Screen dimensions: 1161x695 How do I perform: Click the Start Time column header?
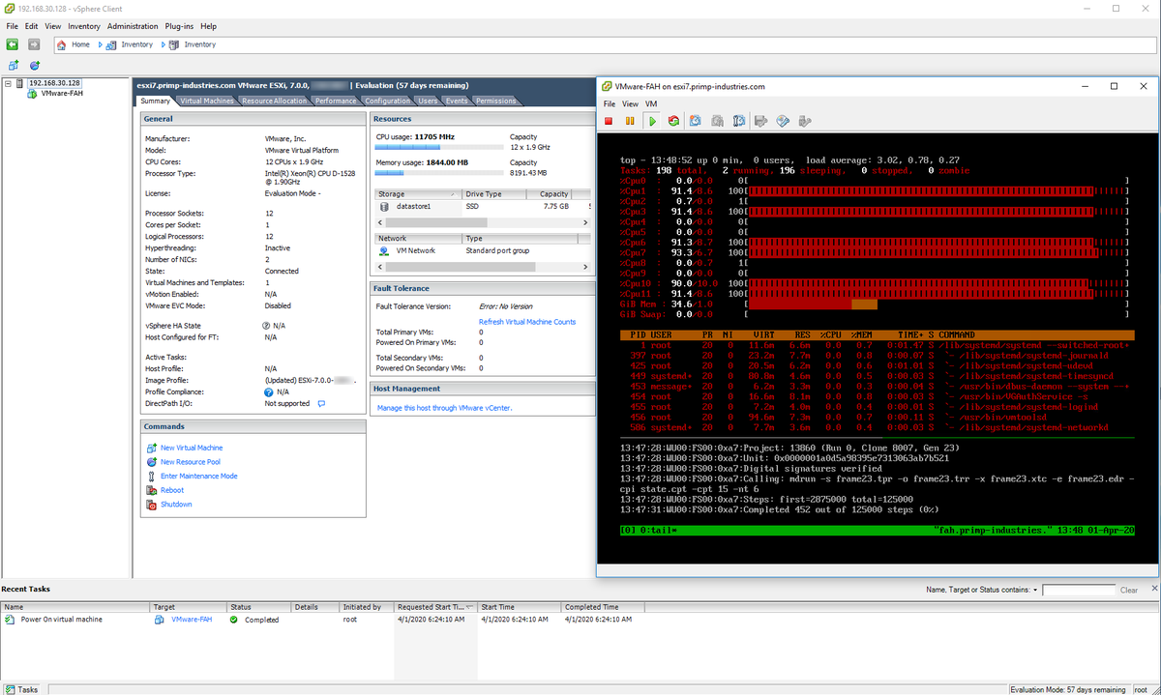tap(519, 607)
